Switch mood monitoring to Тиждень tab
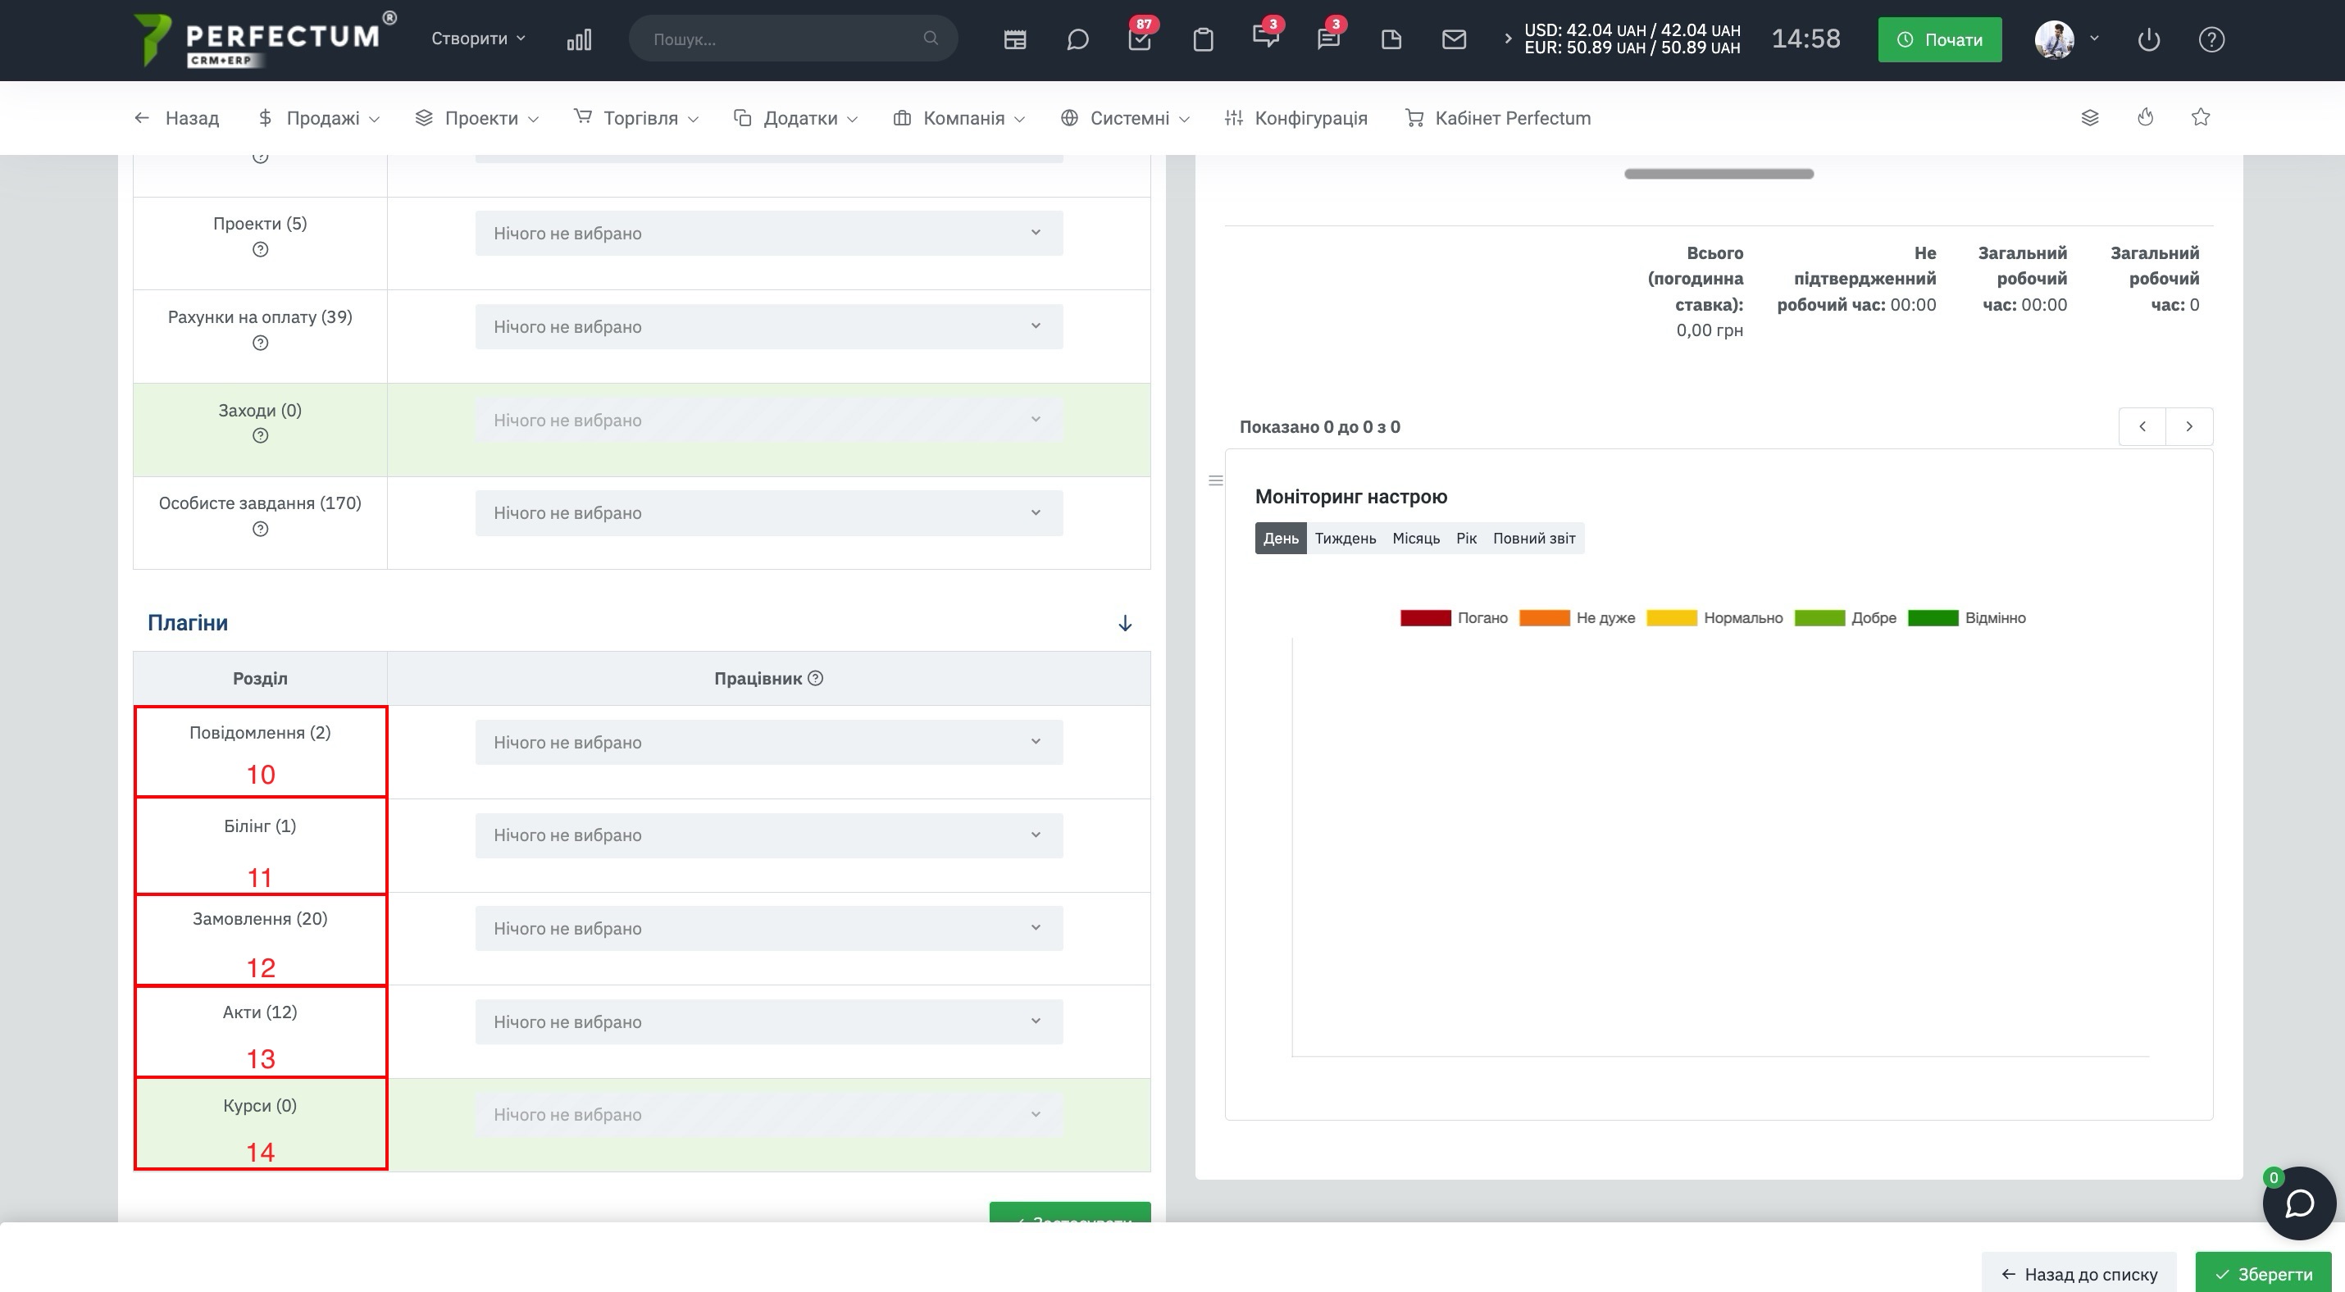2345x1292 pixels. pyautogui.click(x=1345, y=539)
